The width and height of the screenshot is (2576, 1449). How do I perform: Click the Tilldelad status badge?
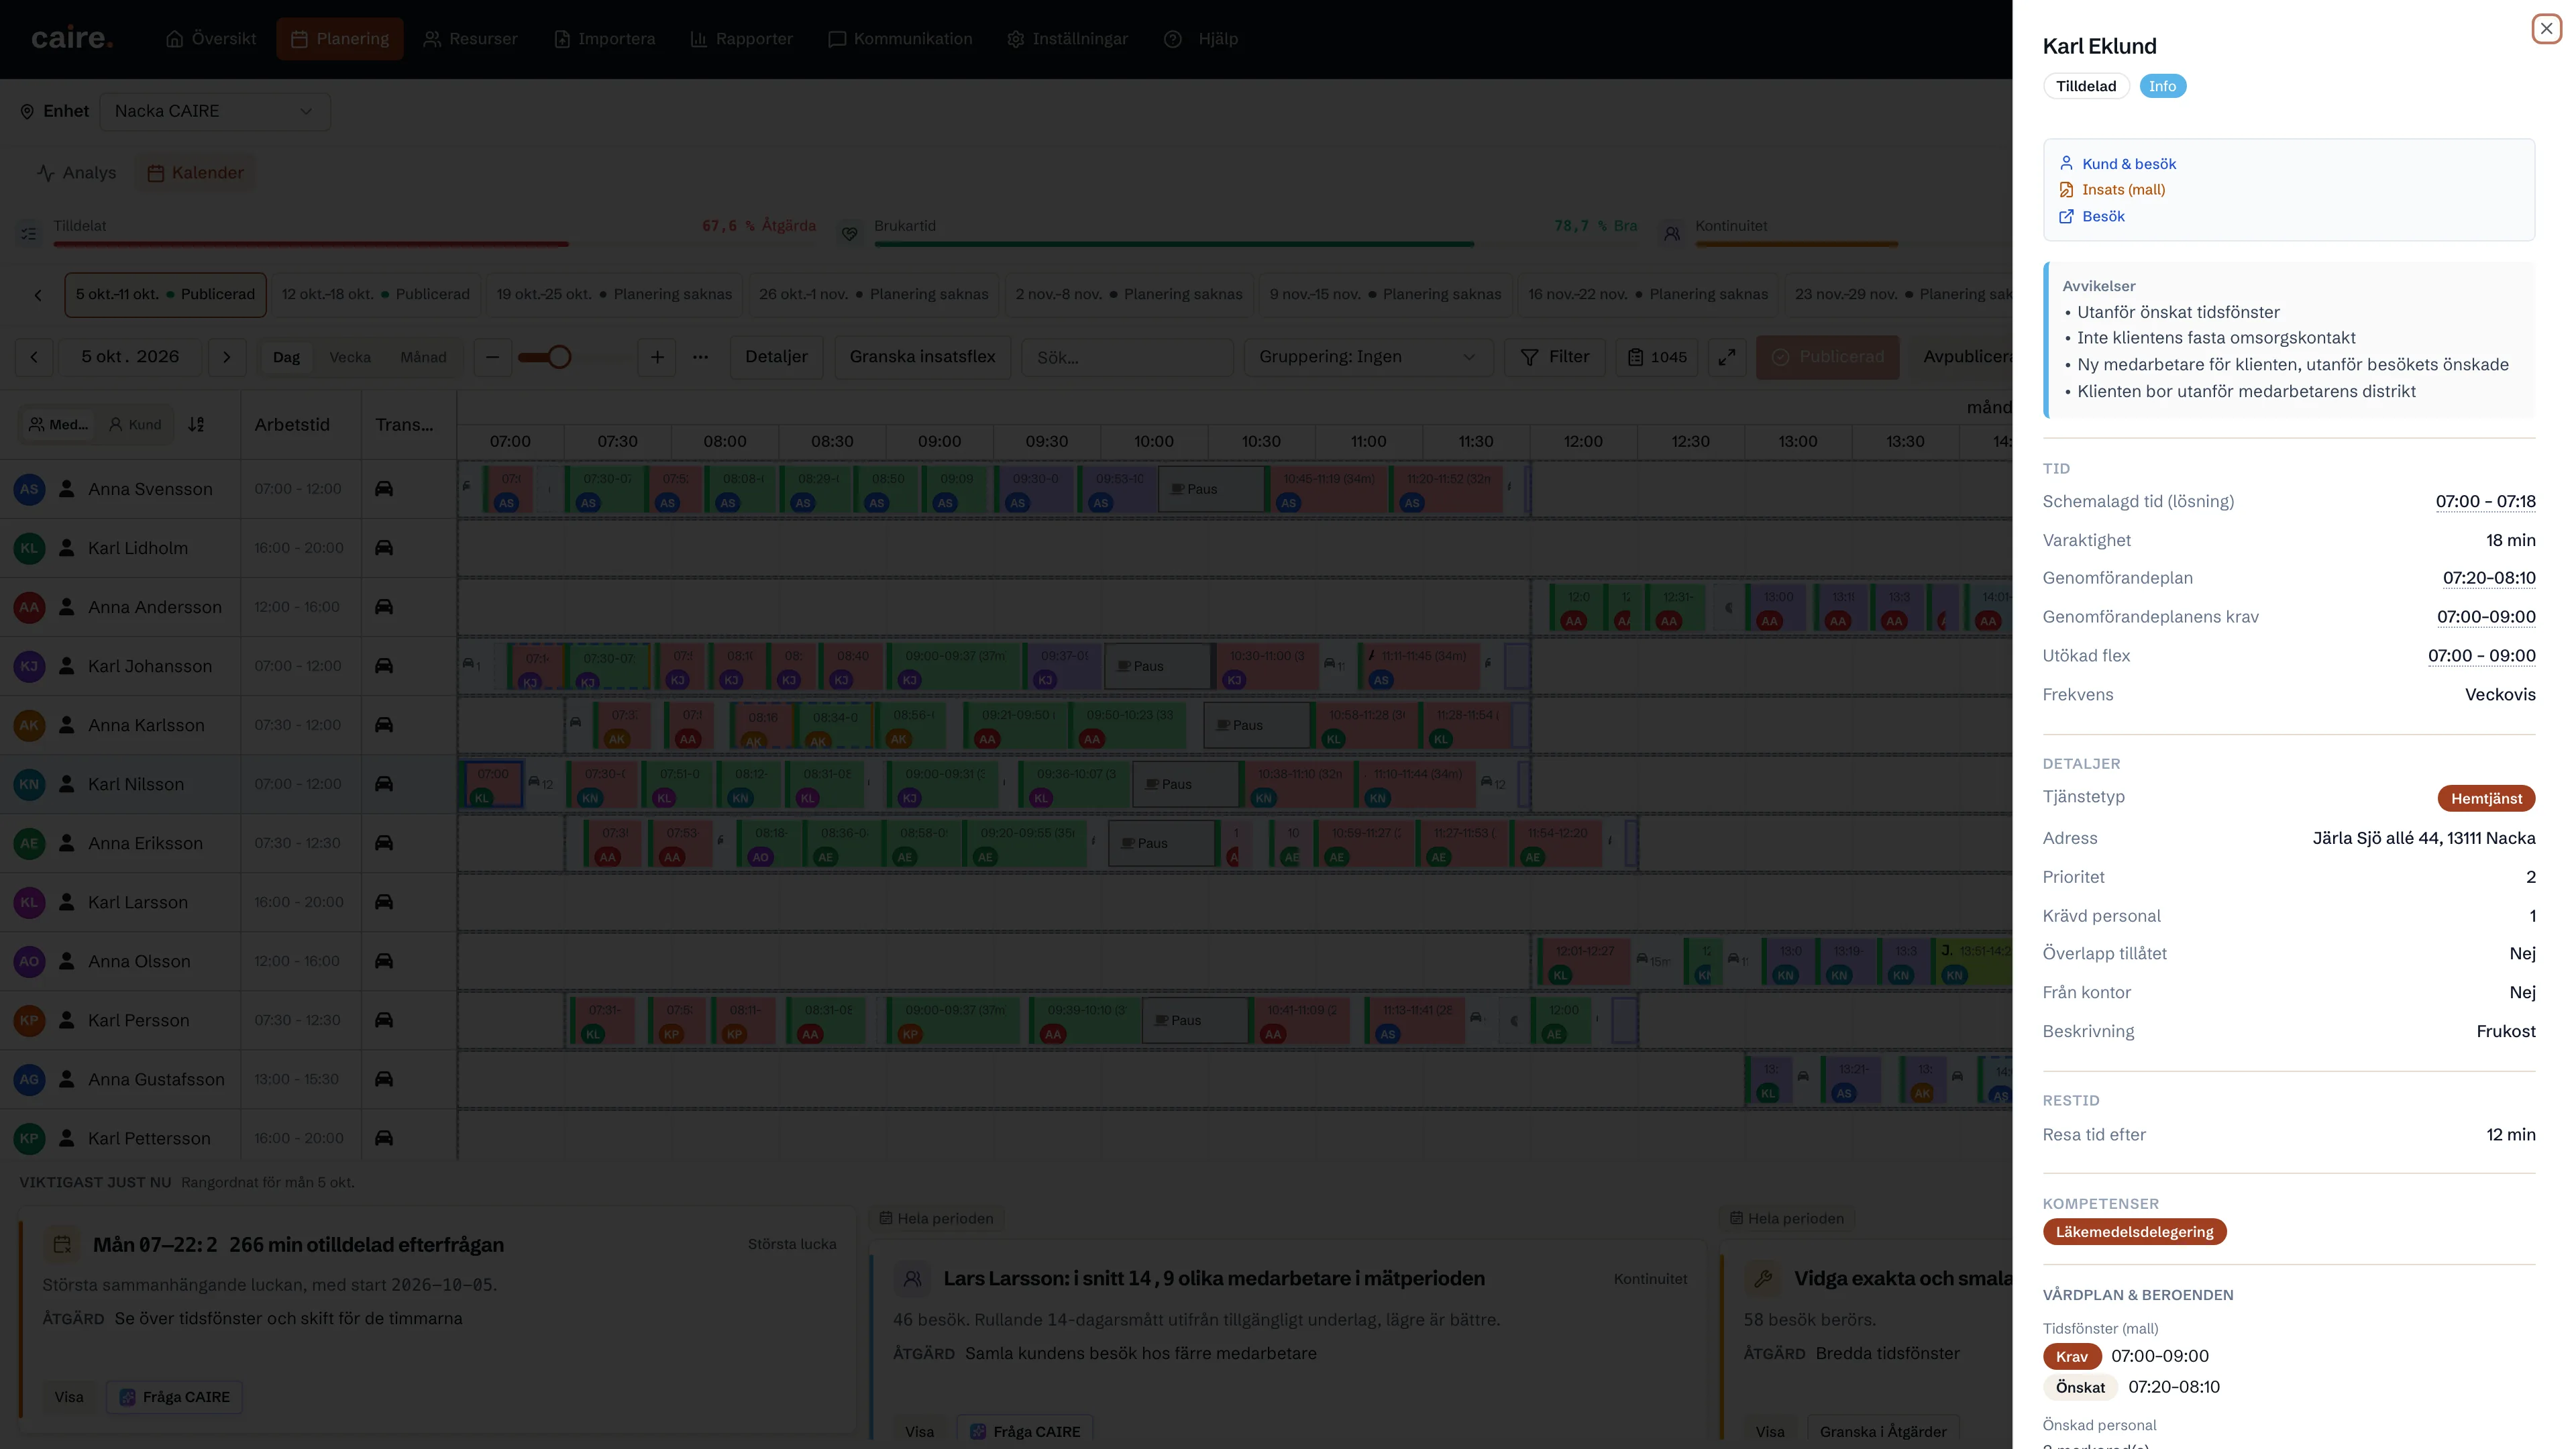(x=2086, y=86)
